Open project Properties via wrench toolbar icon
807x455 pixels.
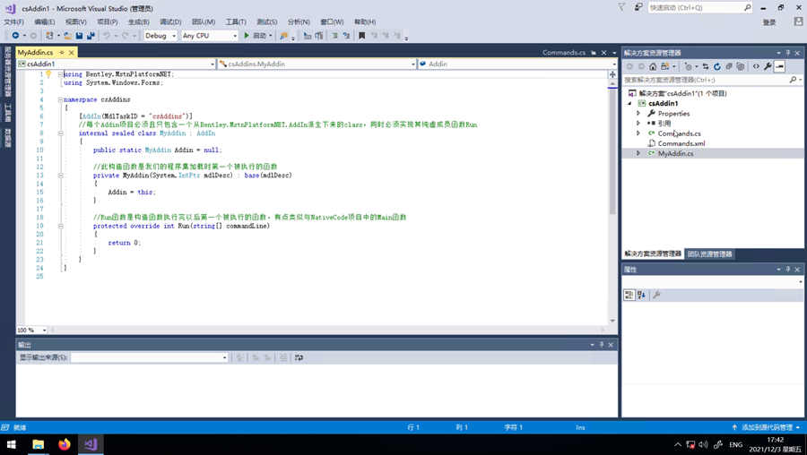(768, 66)
